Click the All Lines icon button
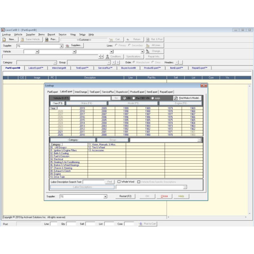Image resolution: width=254 pixels, height=254 pixels. (x=148, y=45)
